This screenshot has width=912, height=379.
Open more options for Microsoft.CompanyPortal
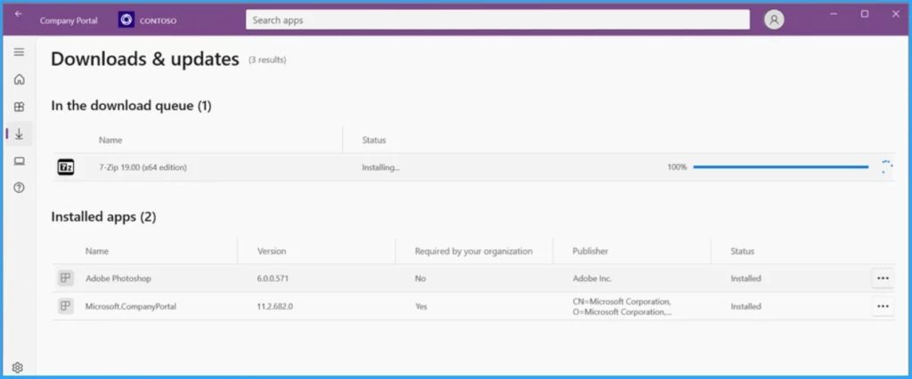pos(883,306)
